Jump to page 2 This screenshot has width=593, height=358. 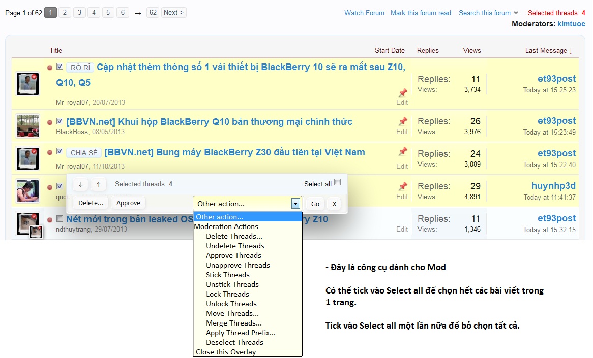pyautogui.click(x=65, y=13)
